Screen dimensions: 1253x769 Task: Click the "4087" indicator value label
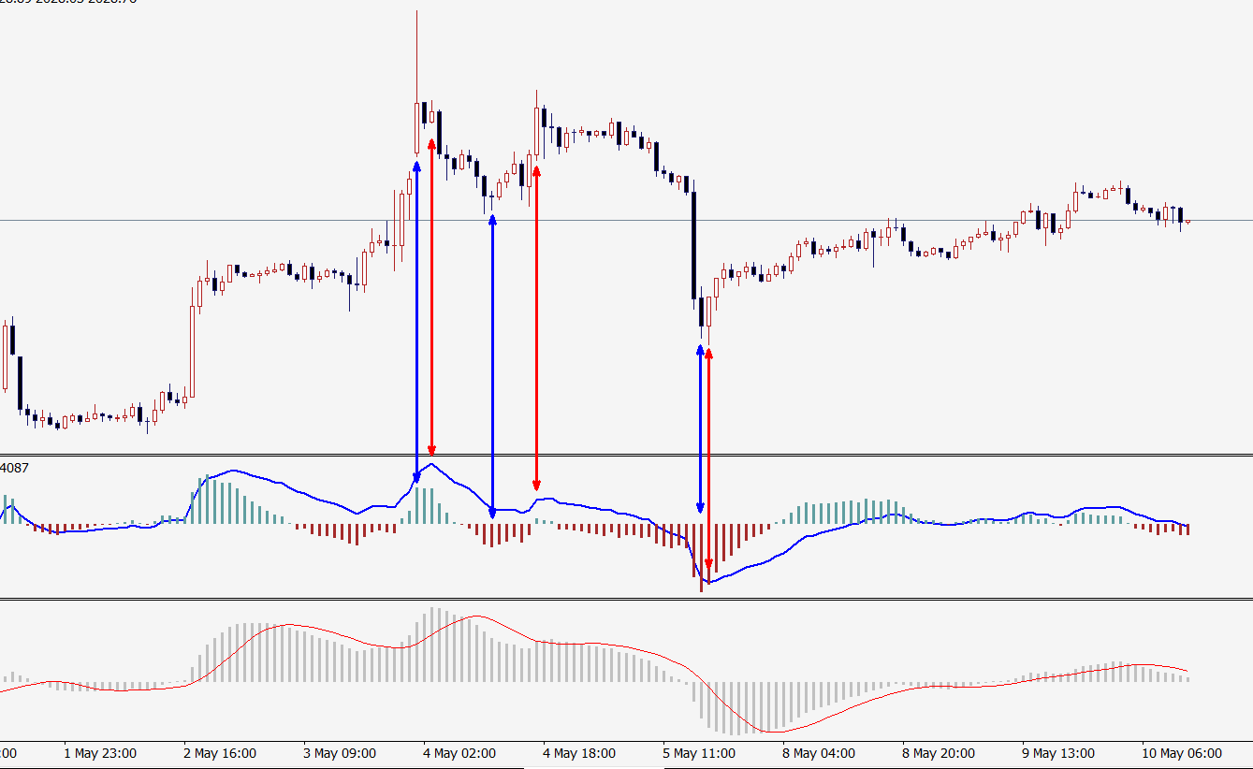pos(14,467)
